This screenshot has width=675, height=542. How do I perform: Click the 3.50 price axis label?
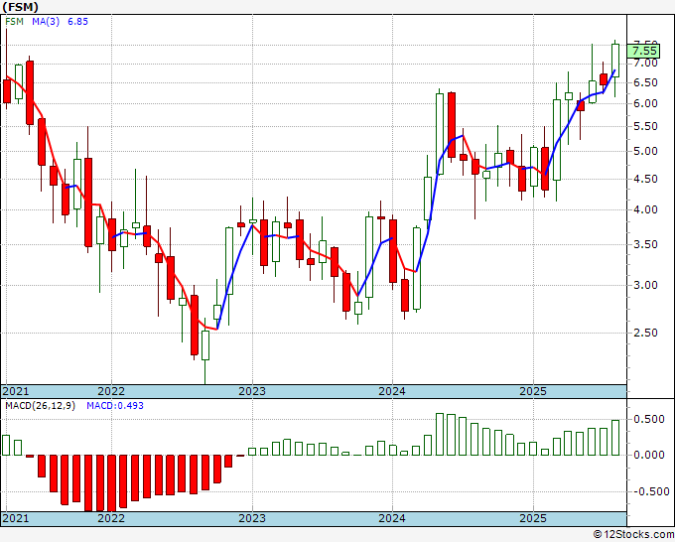(645, 244)
